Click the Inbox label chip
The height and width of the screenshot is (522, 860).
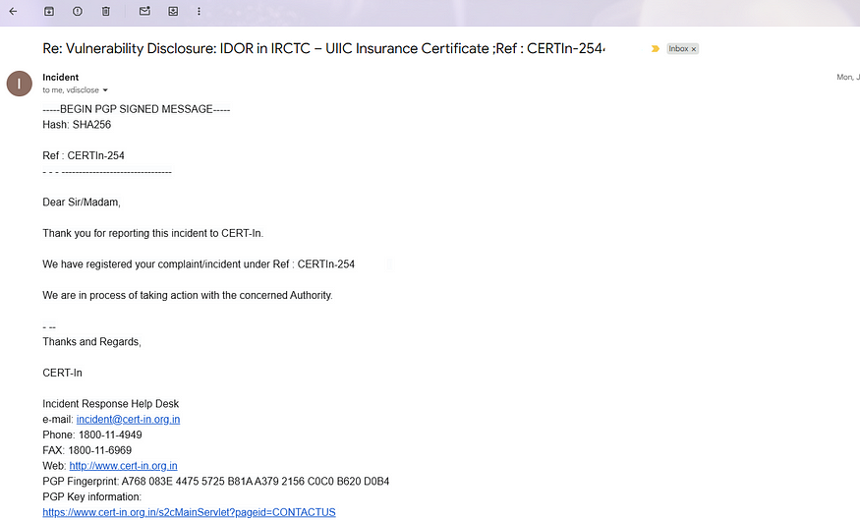click(678, 49)
